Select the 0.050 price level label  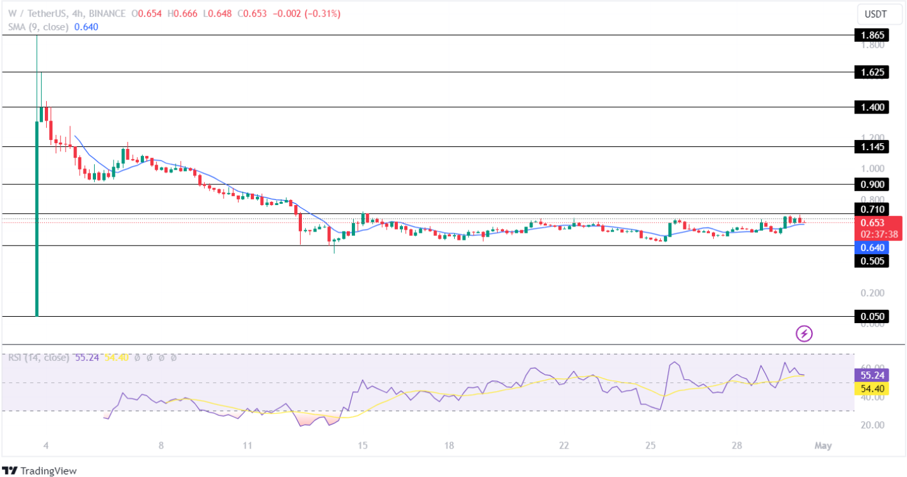872,316
